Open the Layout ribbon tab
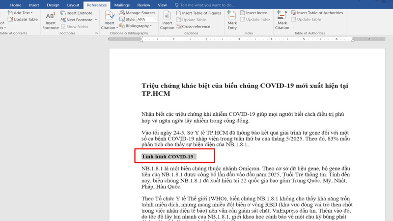This screenshot has width=393, height=221. click(73, 5)
